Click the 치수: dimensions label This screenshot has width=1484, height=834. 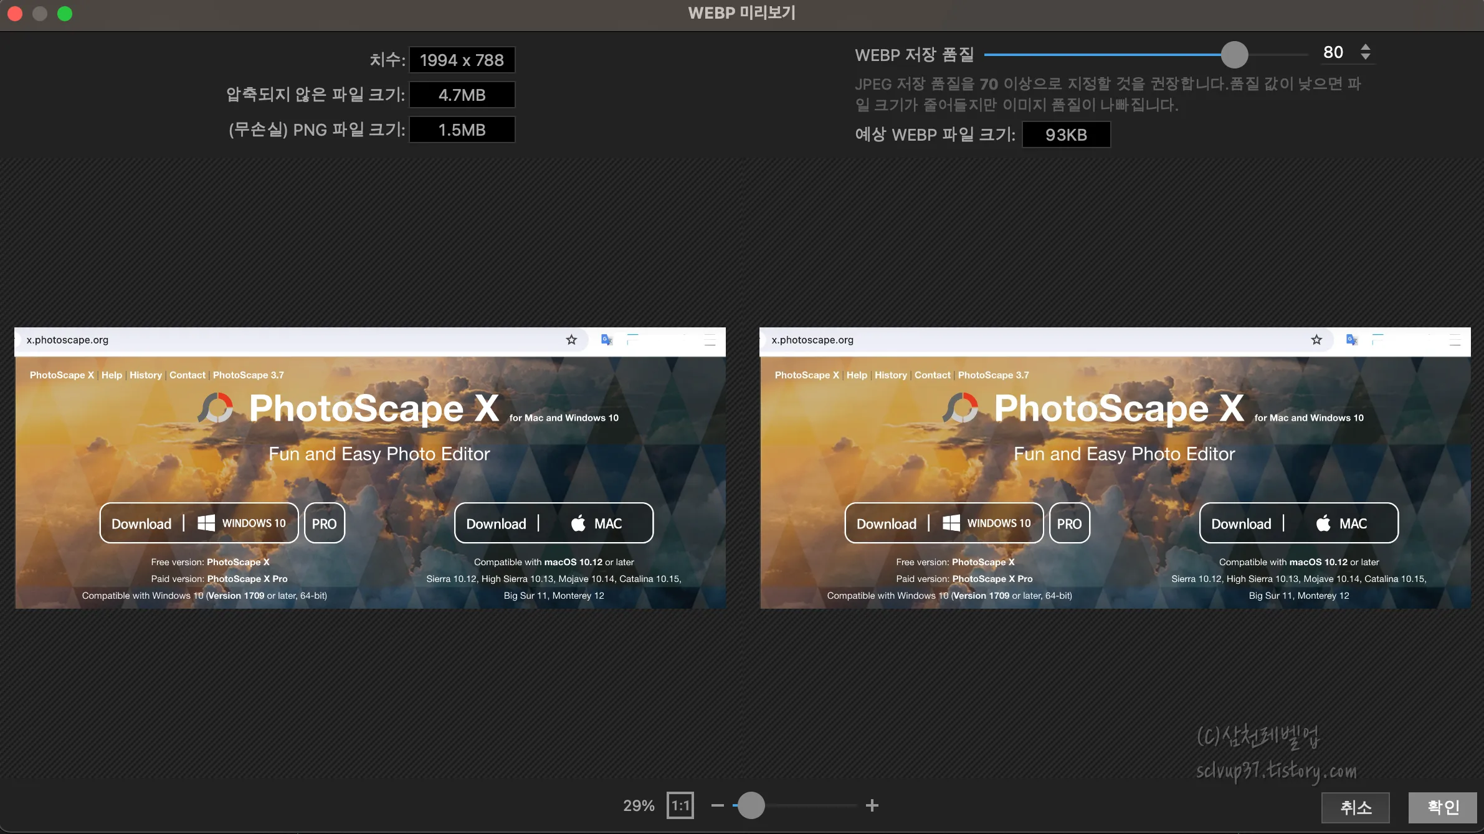pyautogui.click(x=388, y=60)
